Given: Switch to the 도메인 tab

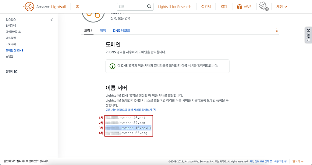Looking at the screenshot, I should [89, 30].
